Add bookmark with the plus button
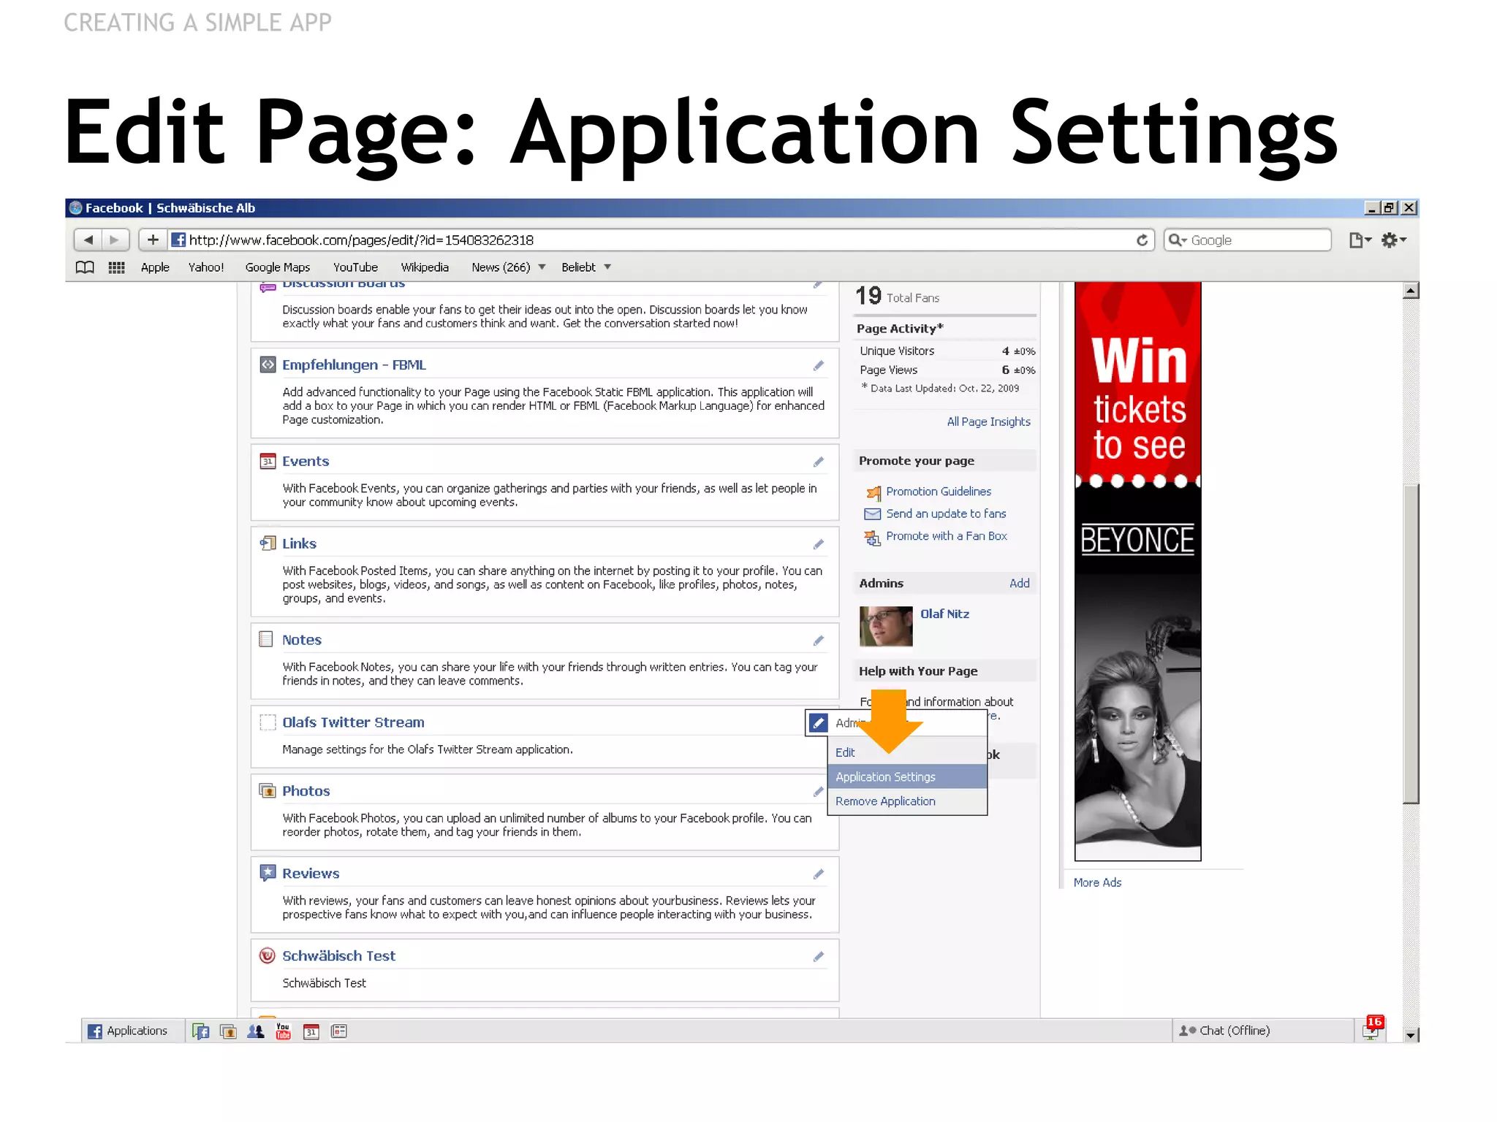The height and width of the screenshot is (1122, 1497). (152, 240)
